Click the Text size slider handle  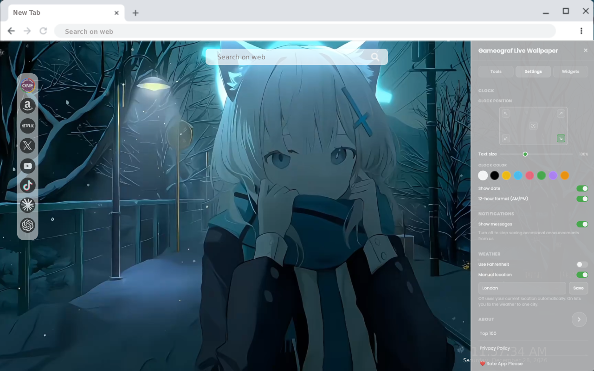pyautogui.click(x=525, y=154)
